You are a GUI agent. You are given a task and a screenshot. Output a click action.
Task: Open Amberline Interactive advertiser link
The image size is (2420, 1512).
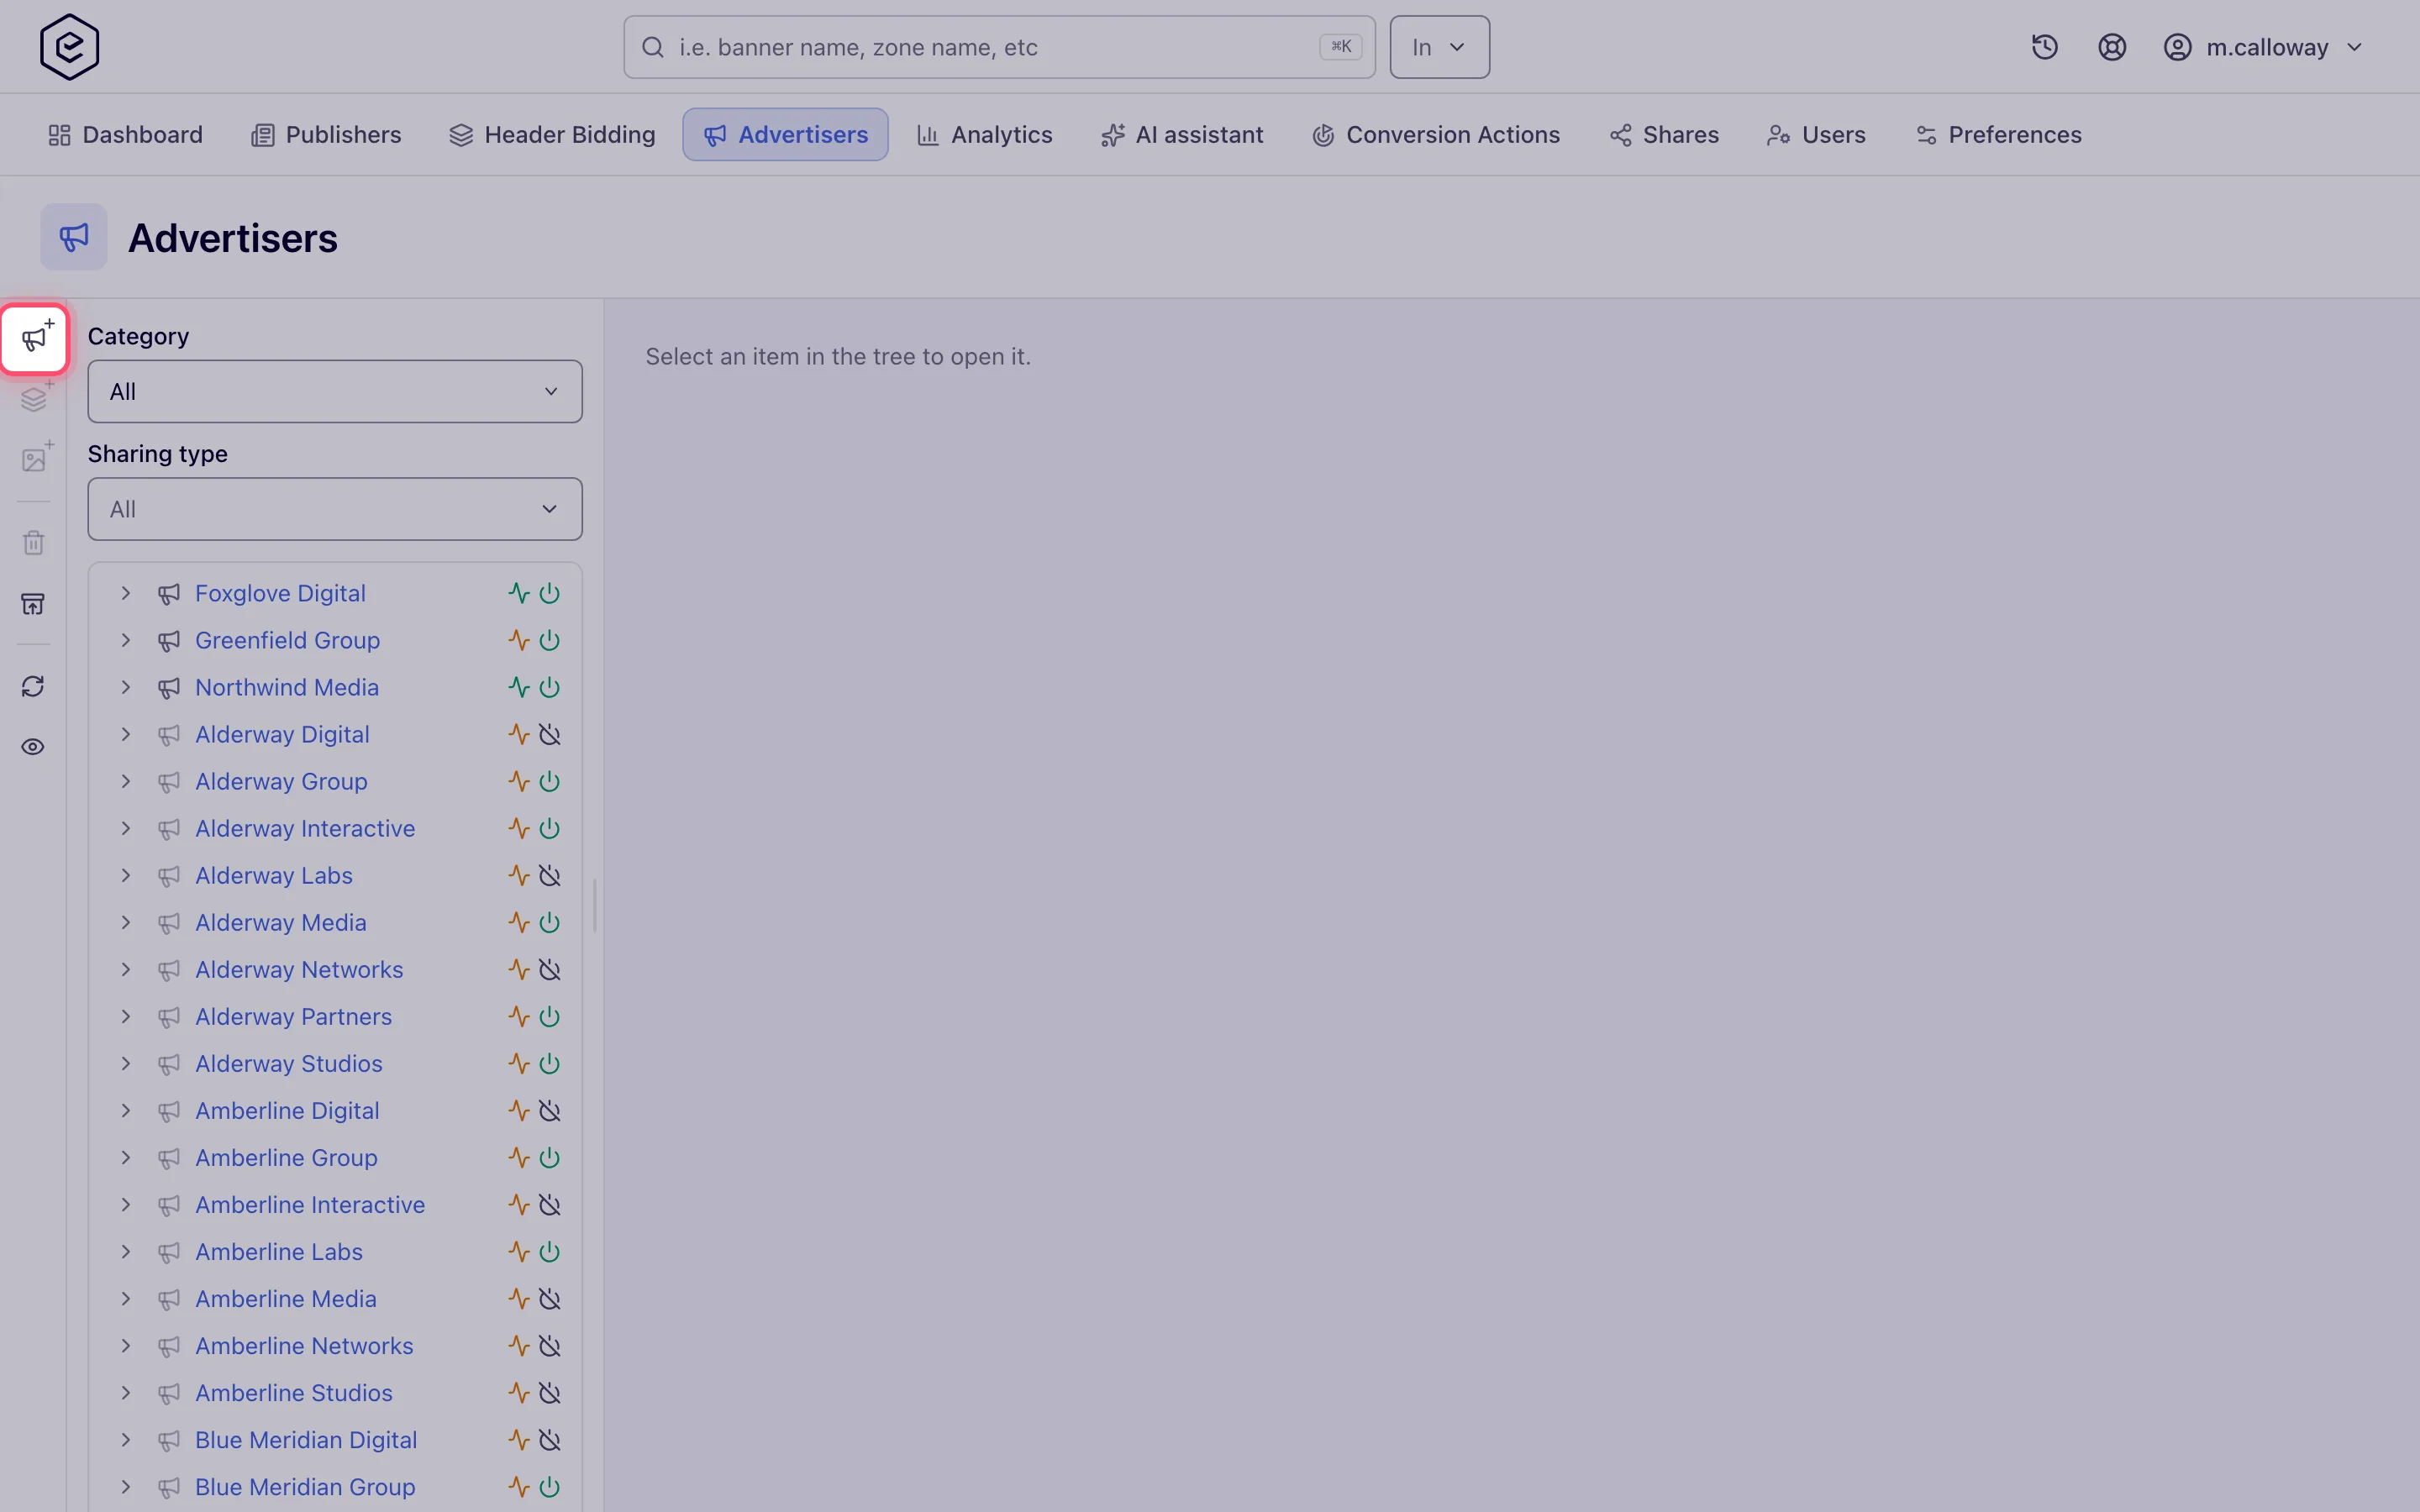click(310, 1205)
